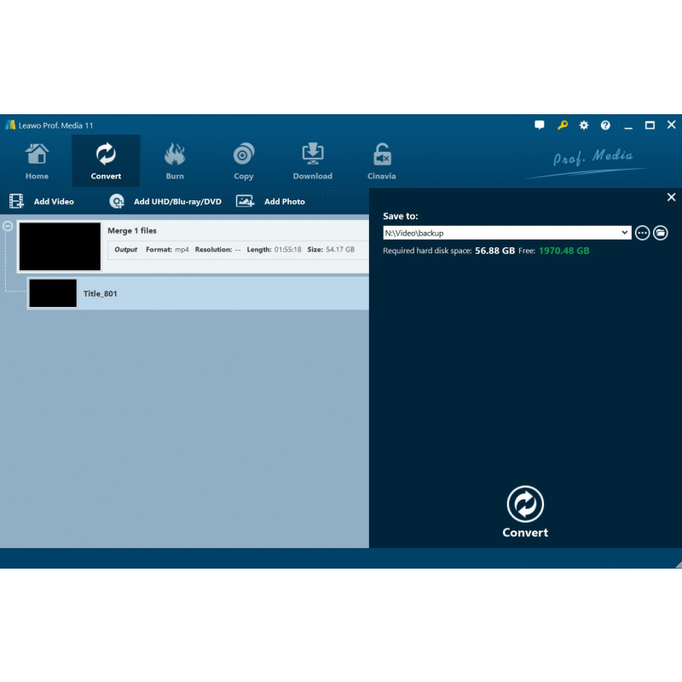Image resolution: width=682 pixels, height=682 pixels.
Task: Click the Add Photo picture icon
Action: pos(245,201)
